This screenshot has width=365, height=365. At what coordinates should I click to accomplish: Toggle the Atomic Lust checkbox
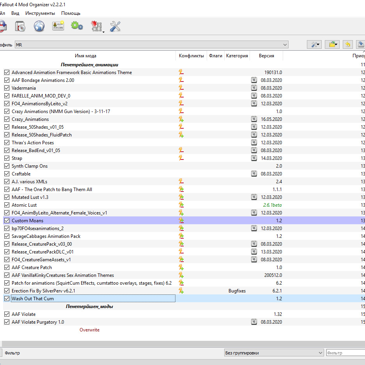(7, 205)
